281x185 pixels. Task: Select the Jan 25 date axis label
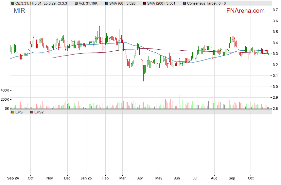(x=87, y=178)
